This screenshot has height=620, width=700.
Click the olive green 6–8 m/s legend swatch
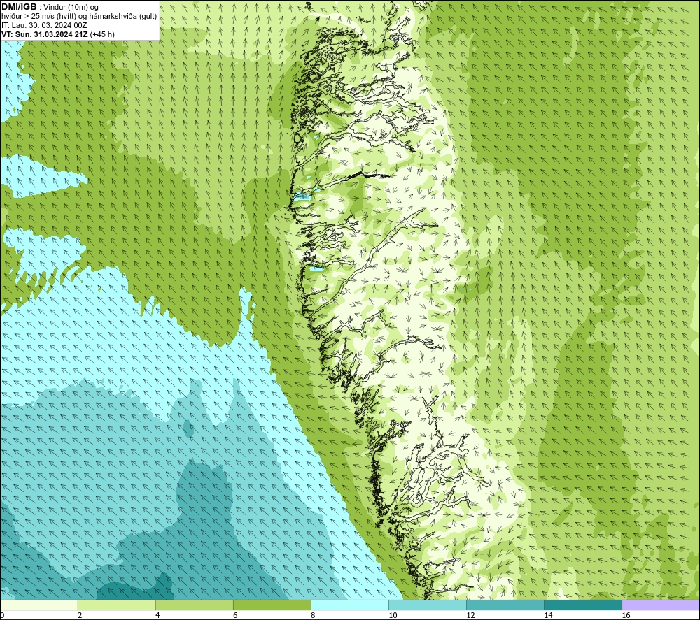pos(272,605)
